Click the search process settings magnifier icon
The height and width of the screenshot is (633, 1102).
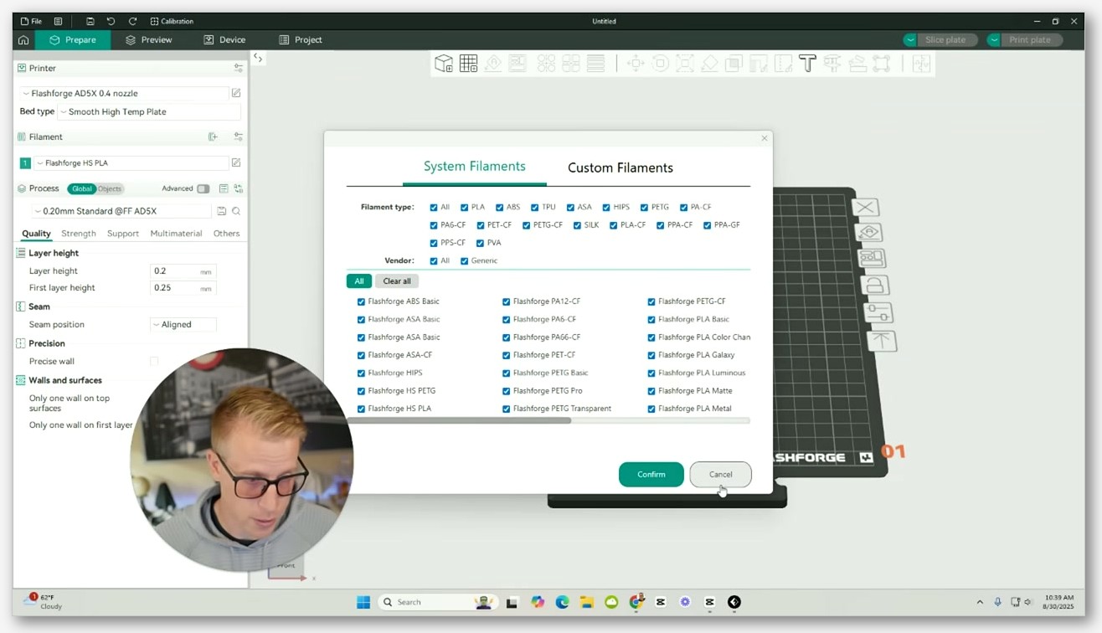(x=236, y=211)
